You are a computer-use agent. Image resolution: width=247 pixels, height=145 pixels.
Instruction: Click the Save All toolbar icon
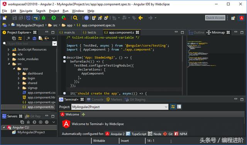click(x=21, y=18)
